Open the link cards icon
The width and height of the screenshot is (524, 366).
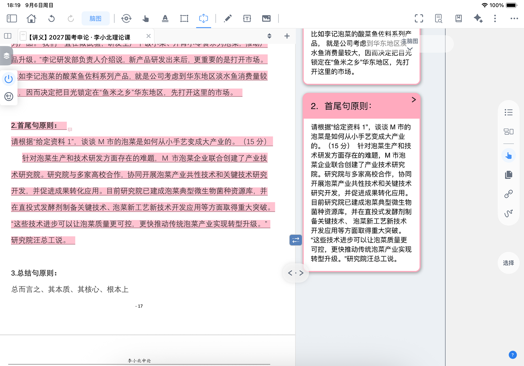click(x=509, y=194)
